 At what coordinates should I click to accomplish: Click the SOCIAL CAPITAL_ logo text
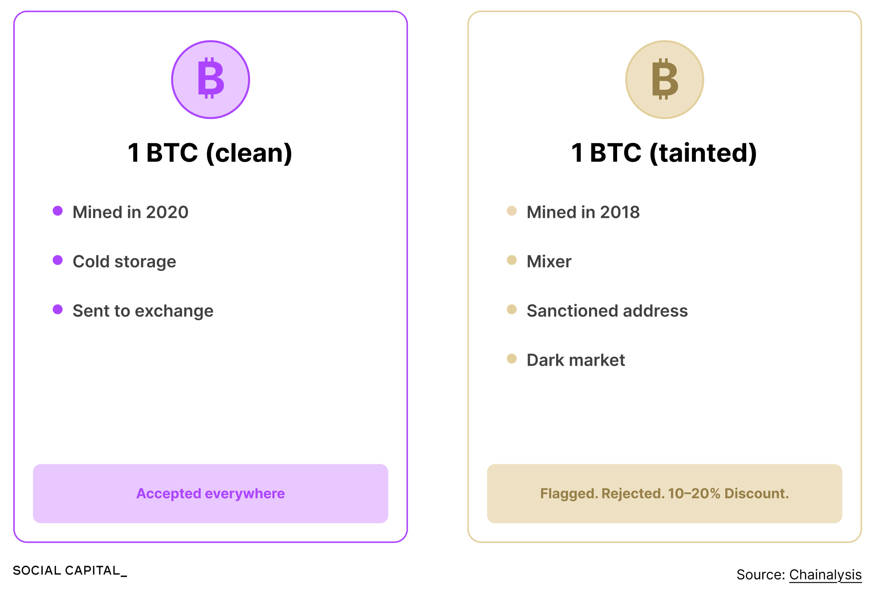[70, 571]
